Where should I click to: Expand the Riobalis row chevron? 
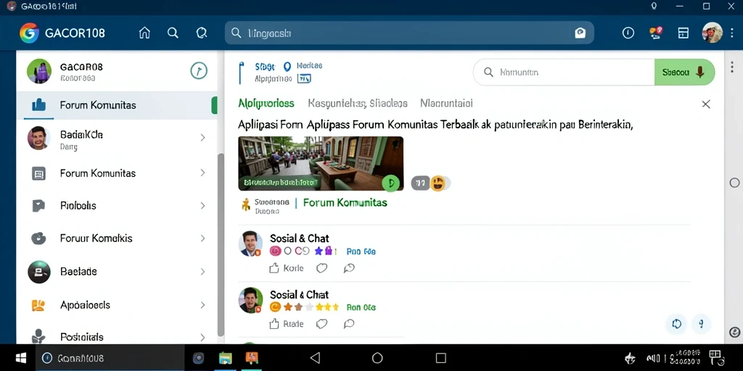[x=202, y=206]
